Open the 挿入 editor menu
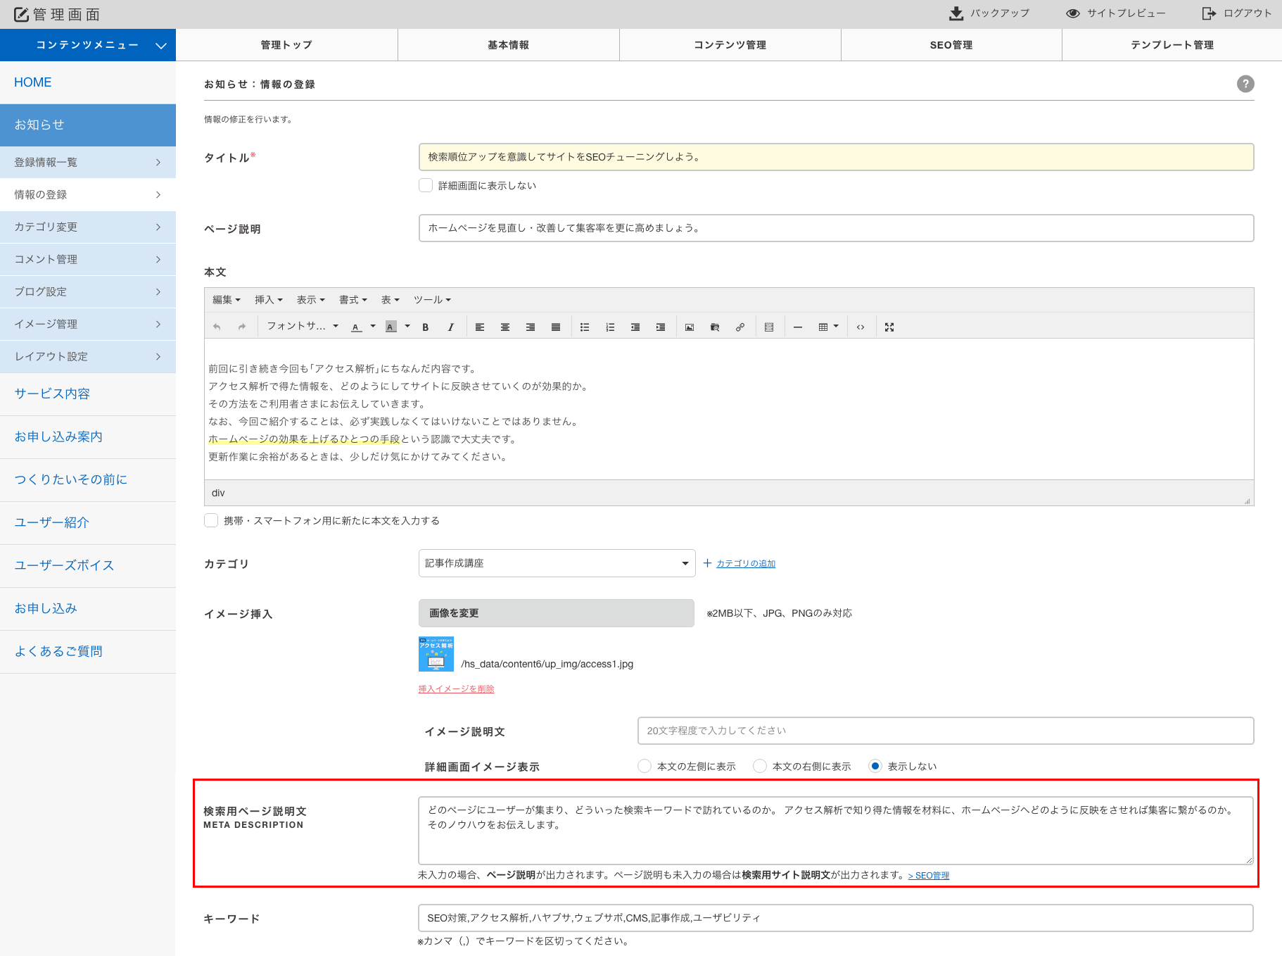This screenshot has height=956, width=1282. pos(268,300)
